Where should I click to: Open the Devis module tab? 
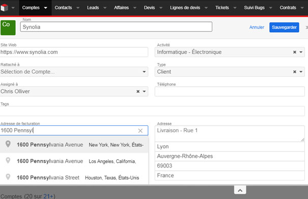[149, 8]
